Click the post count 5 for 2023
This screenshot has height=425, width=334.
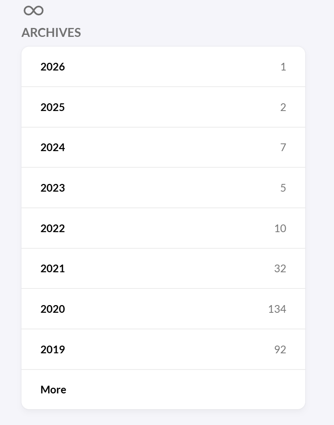tap(283, 188)
